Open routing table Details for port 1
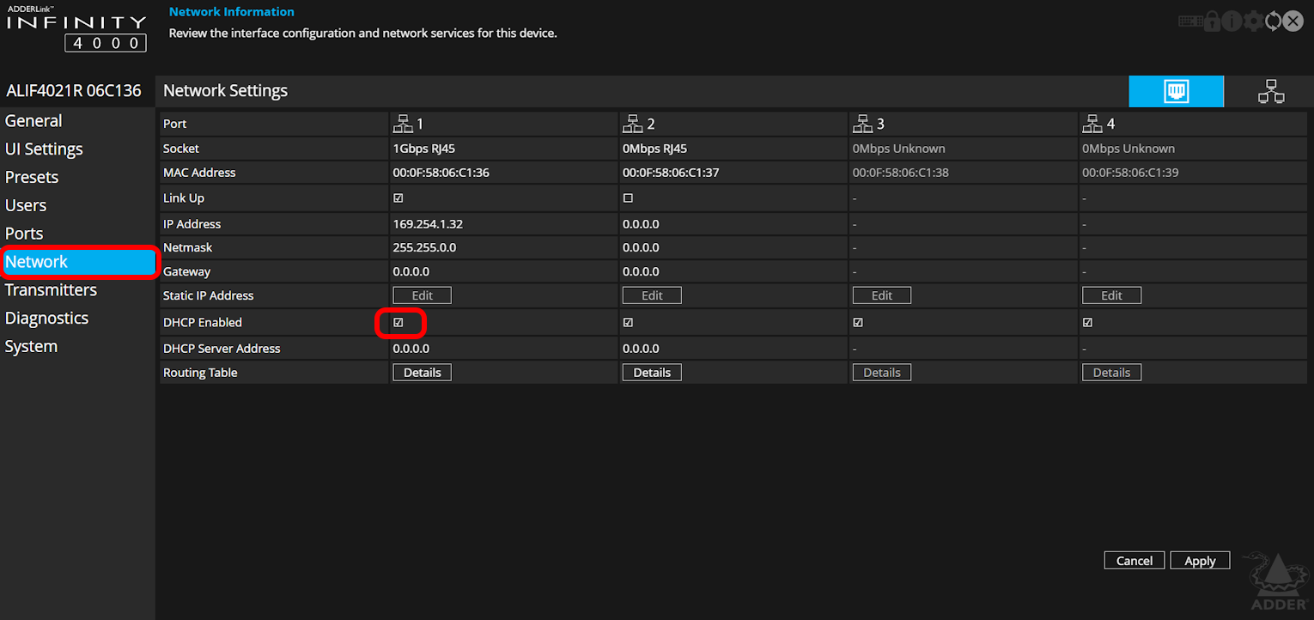The height and width of the screenshot is (620, 1314). [423, 373]
